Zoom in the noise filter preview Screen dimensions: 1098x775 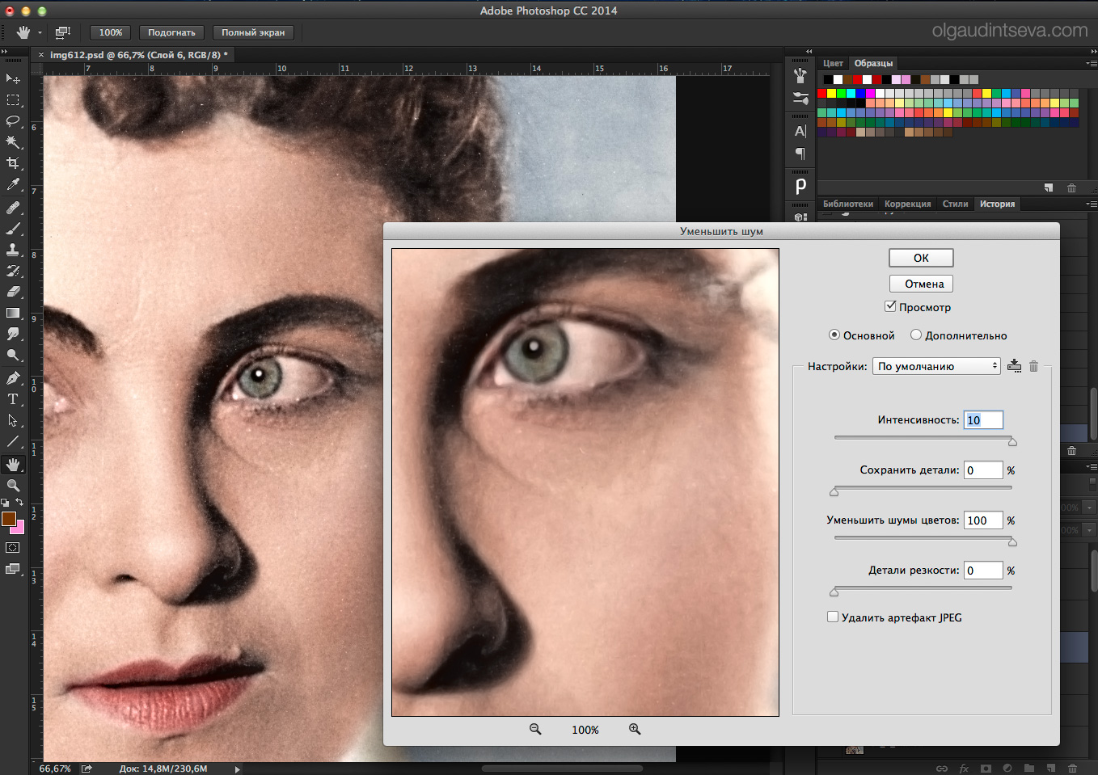[635, 729]
